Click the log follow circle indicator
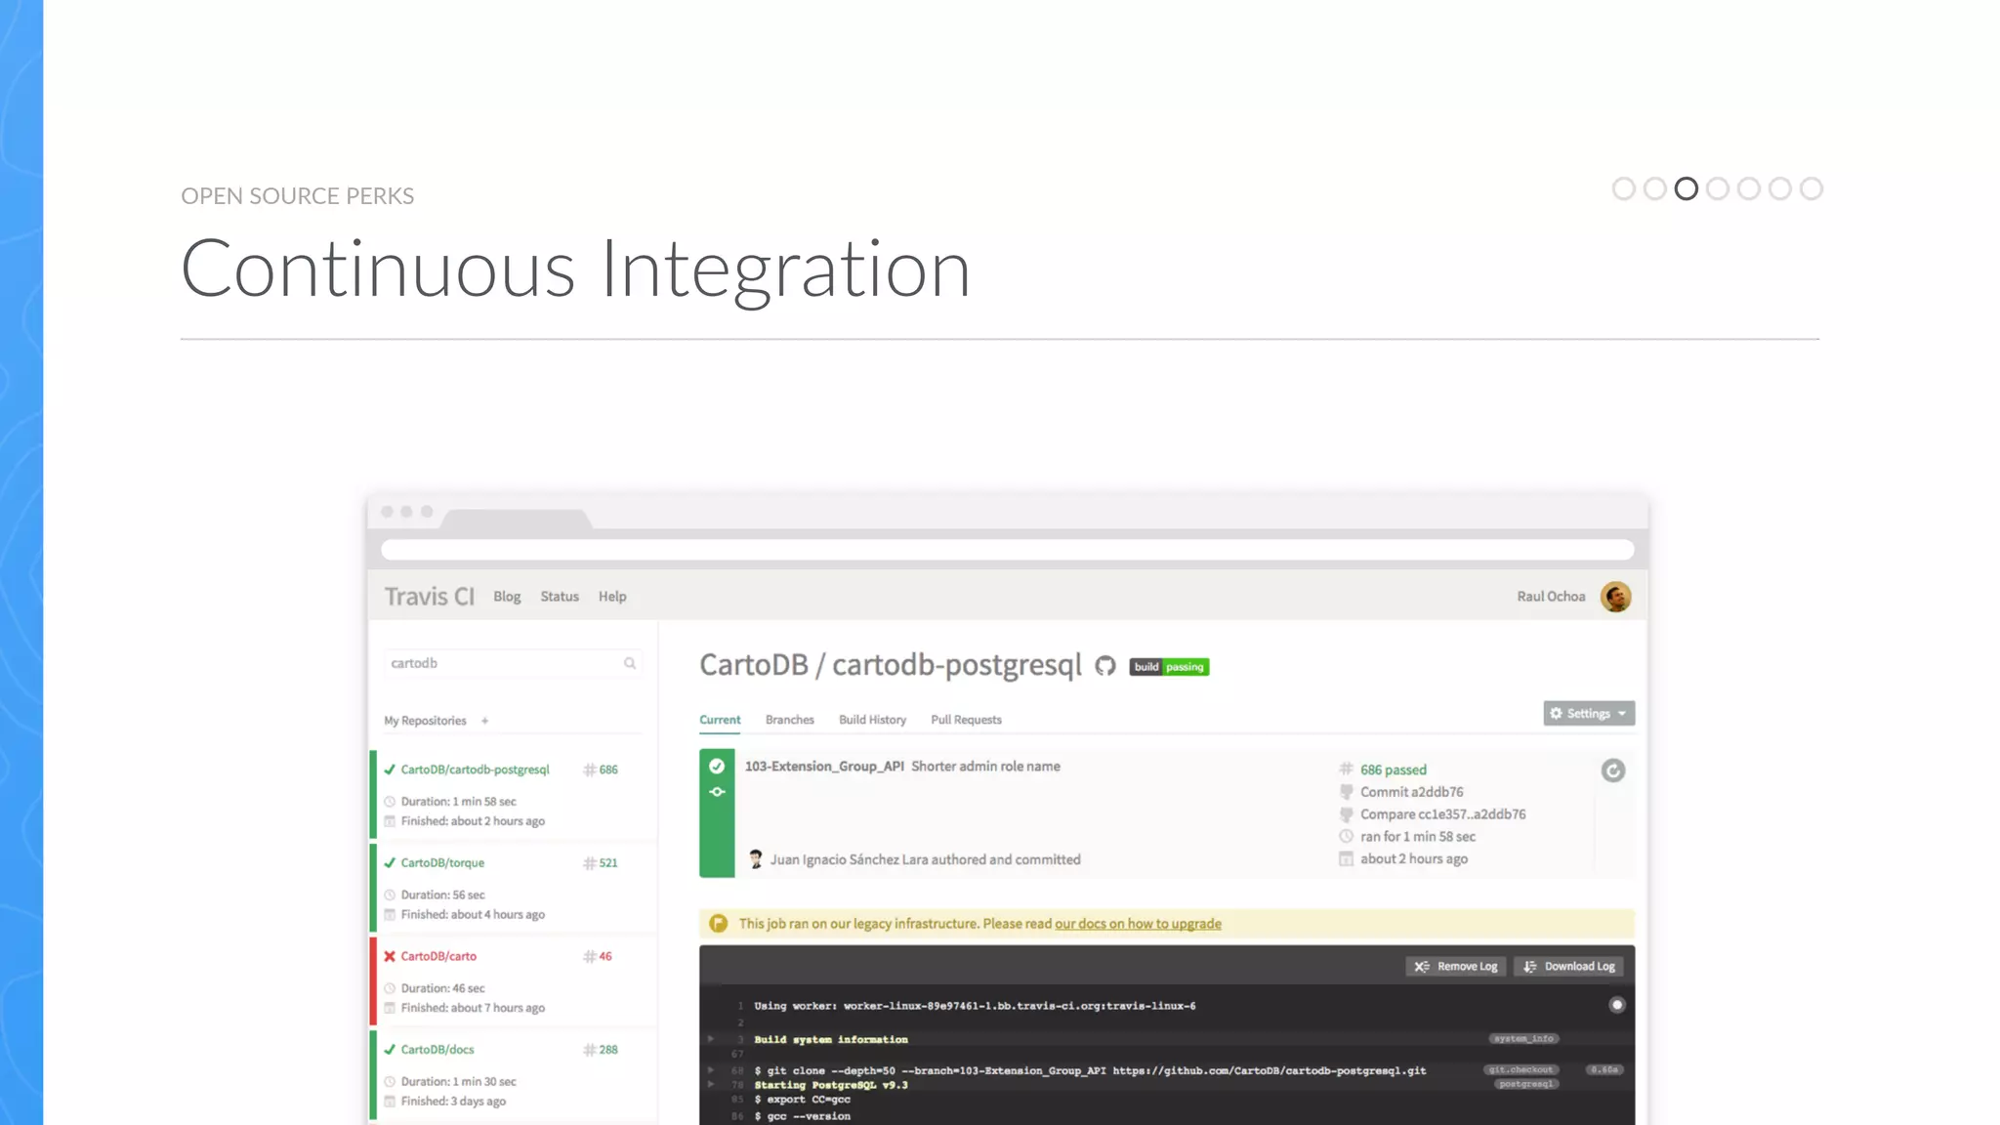2000x1125 pixels. (1617, 1005)
